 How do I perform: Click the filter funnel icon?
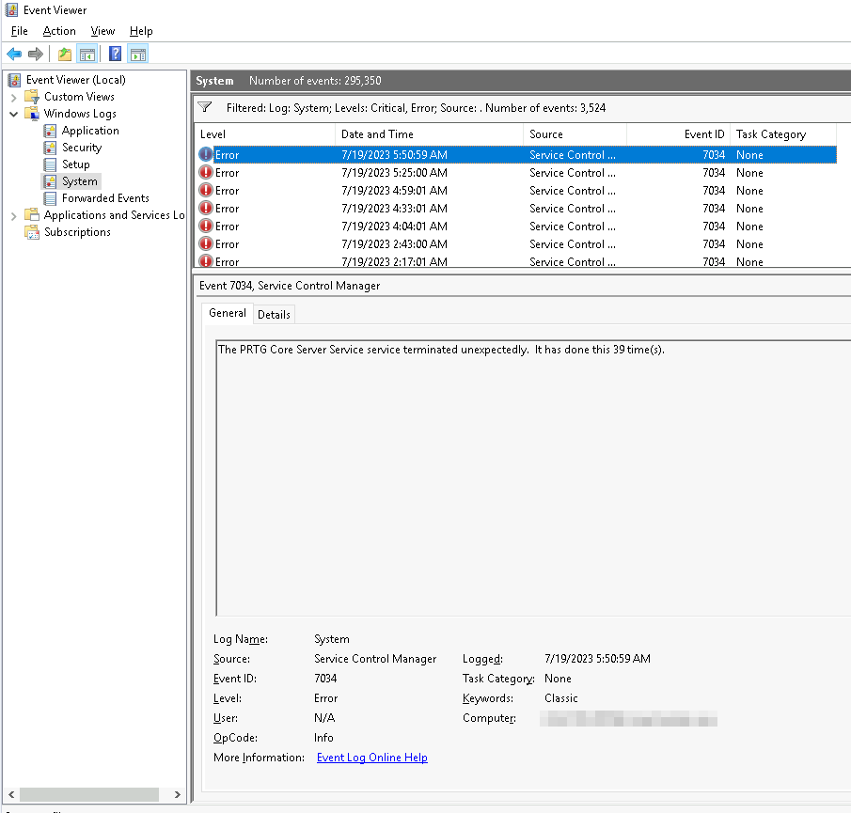[205, 107]
